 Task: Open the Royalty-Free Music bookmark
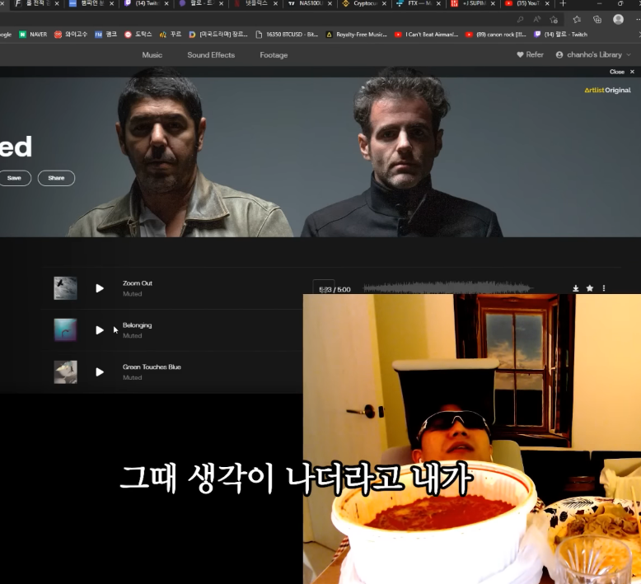point(357,35)
